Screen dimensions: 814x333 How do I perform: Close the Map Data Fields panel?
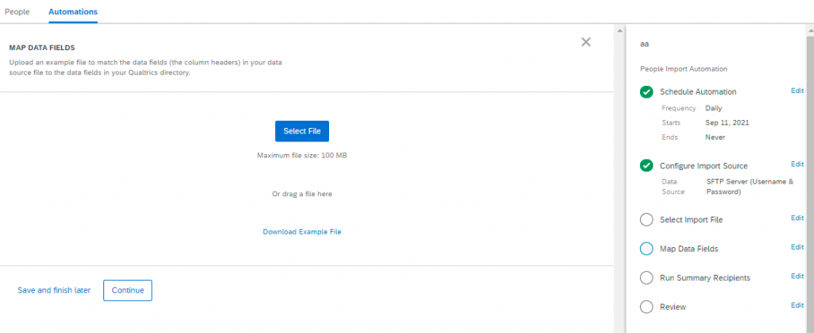(586, 42)
